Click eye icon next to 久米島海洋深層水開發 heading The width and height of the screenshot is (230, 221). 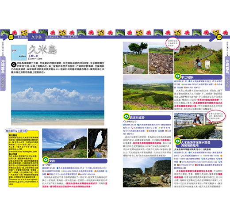pyautogui.click(x=177, y=141)
